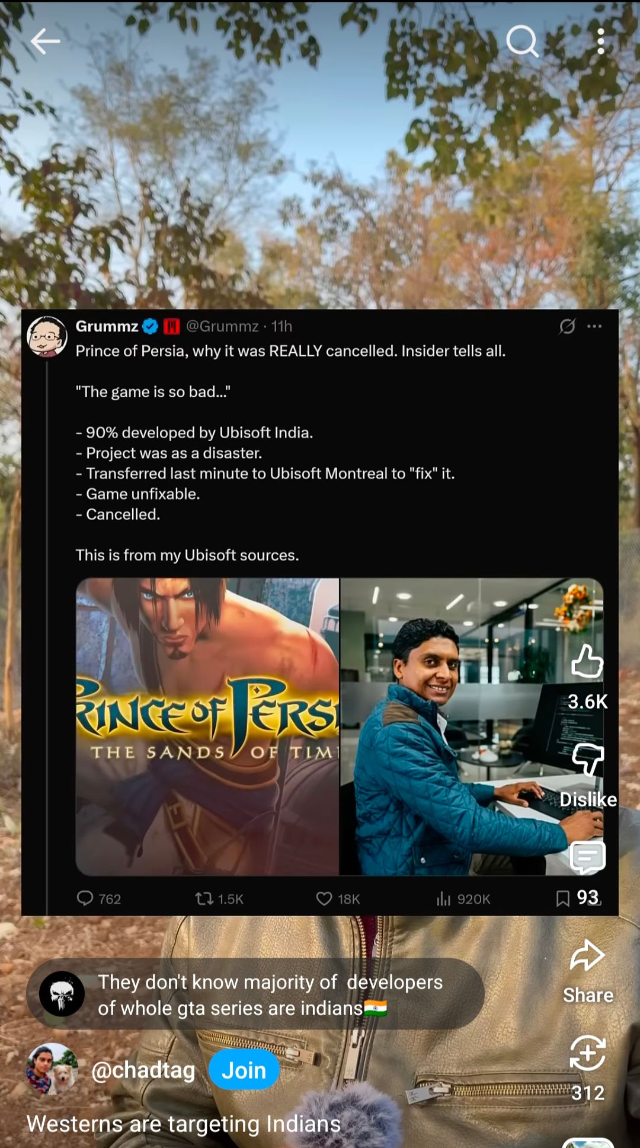This screenshot has height=1148, width=640.
Task: Open the three-dot more options menu
Action: (600, 41)
